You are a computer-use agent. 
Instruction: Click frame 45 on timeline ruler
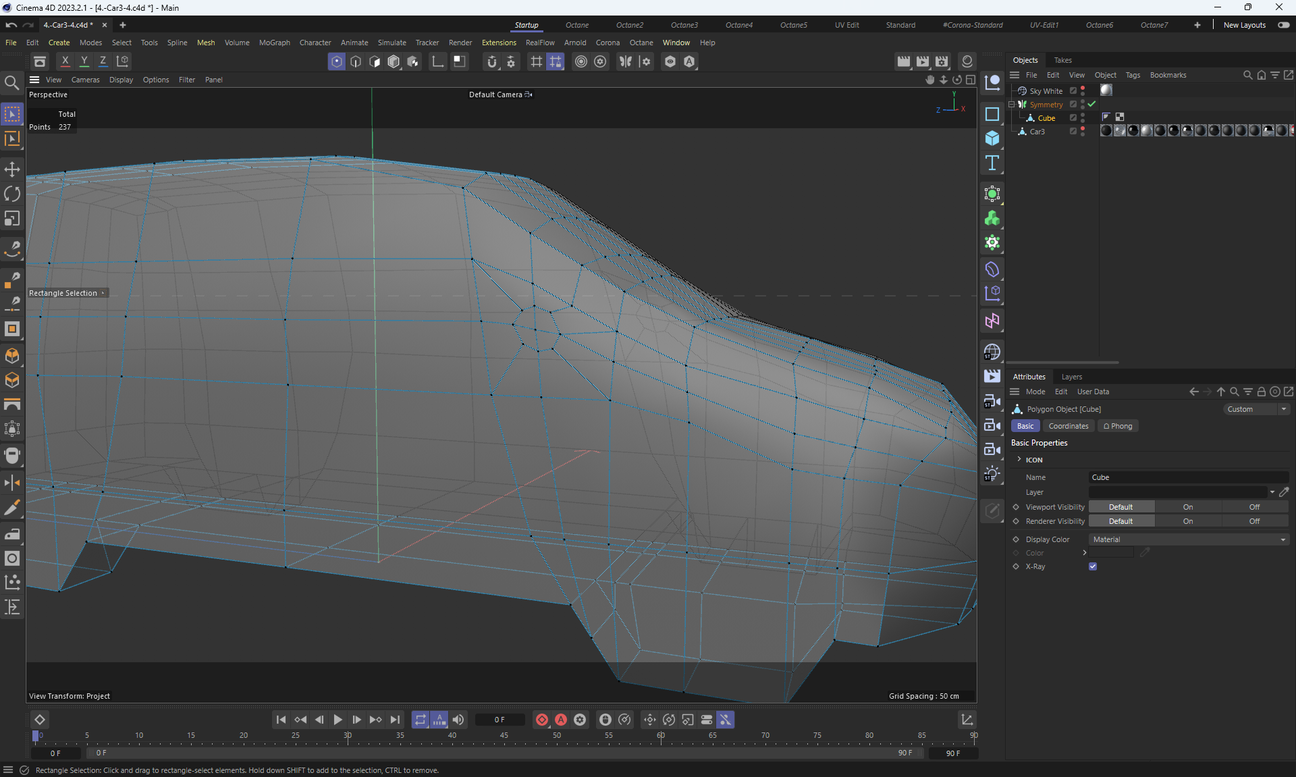[504, 736]
